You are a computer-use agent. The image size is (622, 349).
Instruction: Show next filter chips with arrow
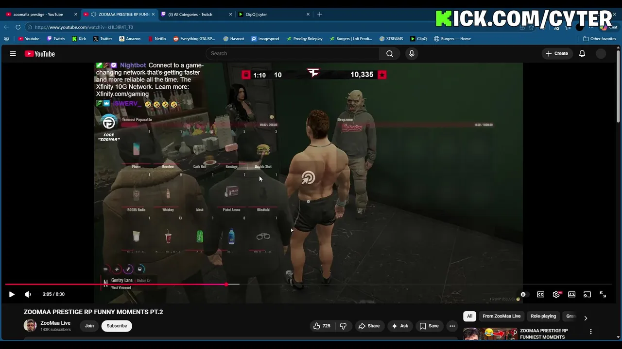pyautogui.click(x=586, y=318)
